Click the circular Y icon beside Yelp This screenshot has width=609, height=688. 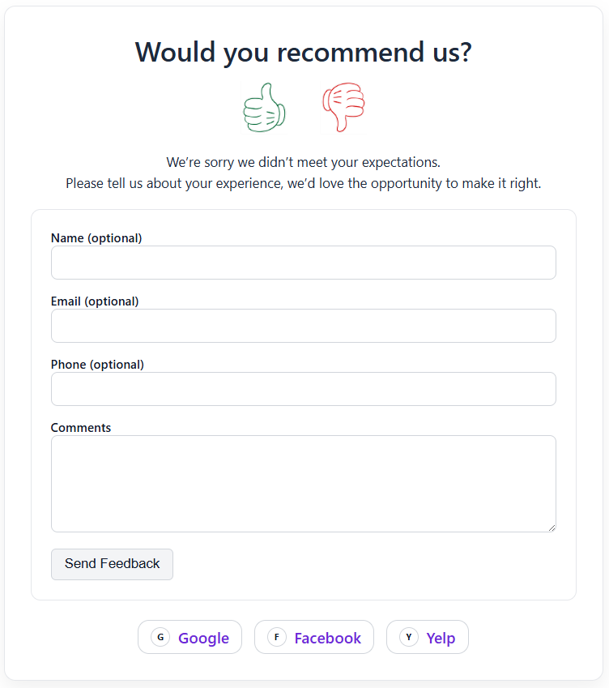point(408,637)
